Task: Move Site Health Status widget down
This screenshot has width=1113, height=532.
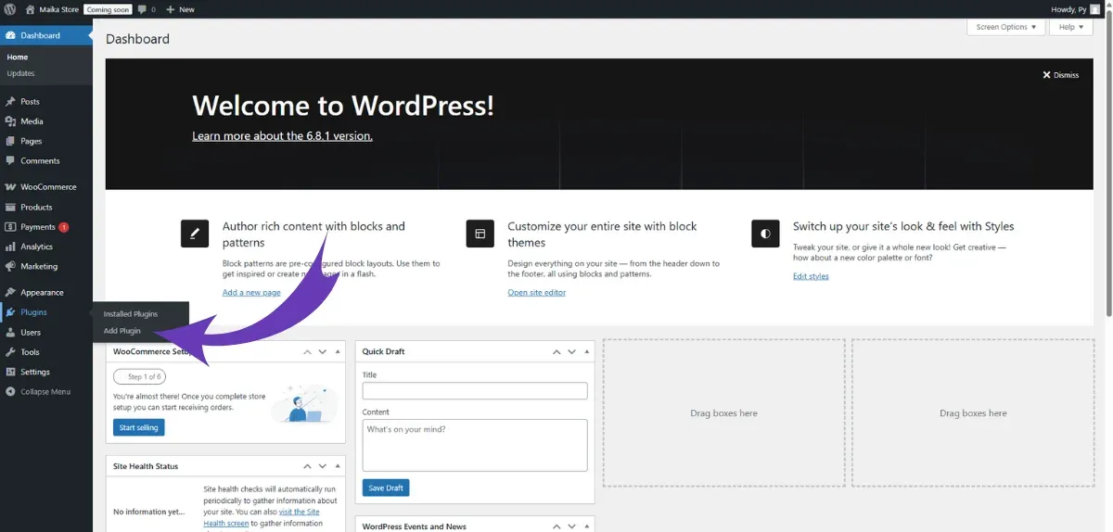Action: [323, 466]
